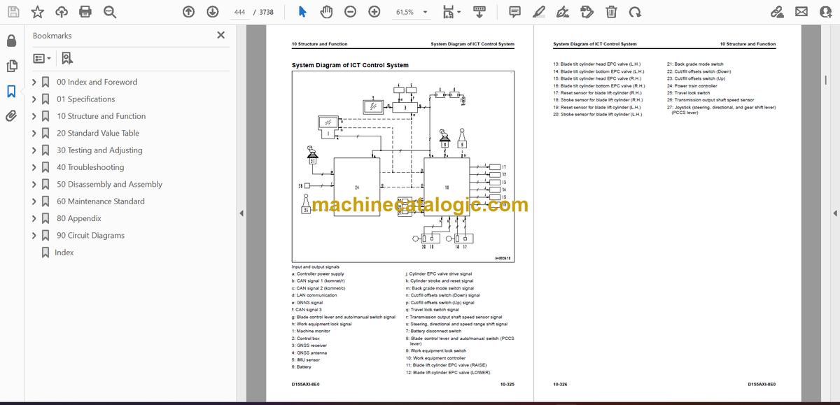Viewport: 840px width, 405px height.
Task: Go to next page arrow
Action: (213, 12)
